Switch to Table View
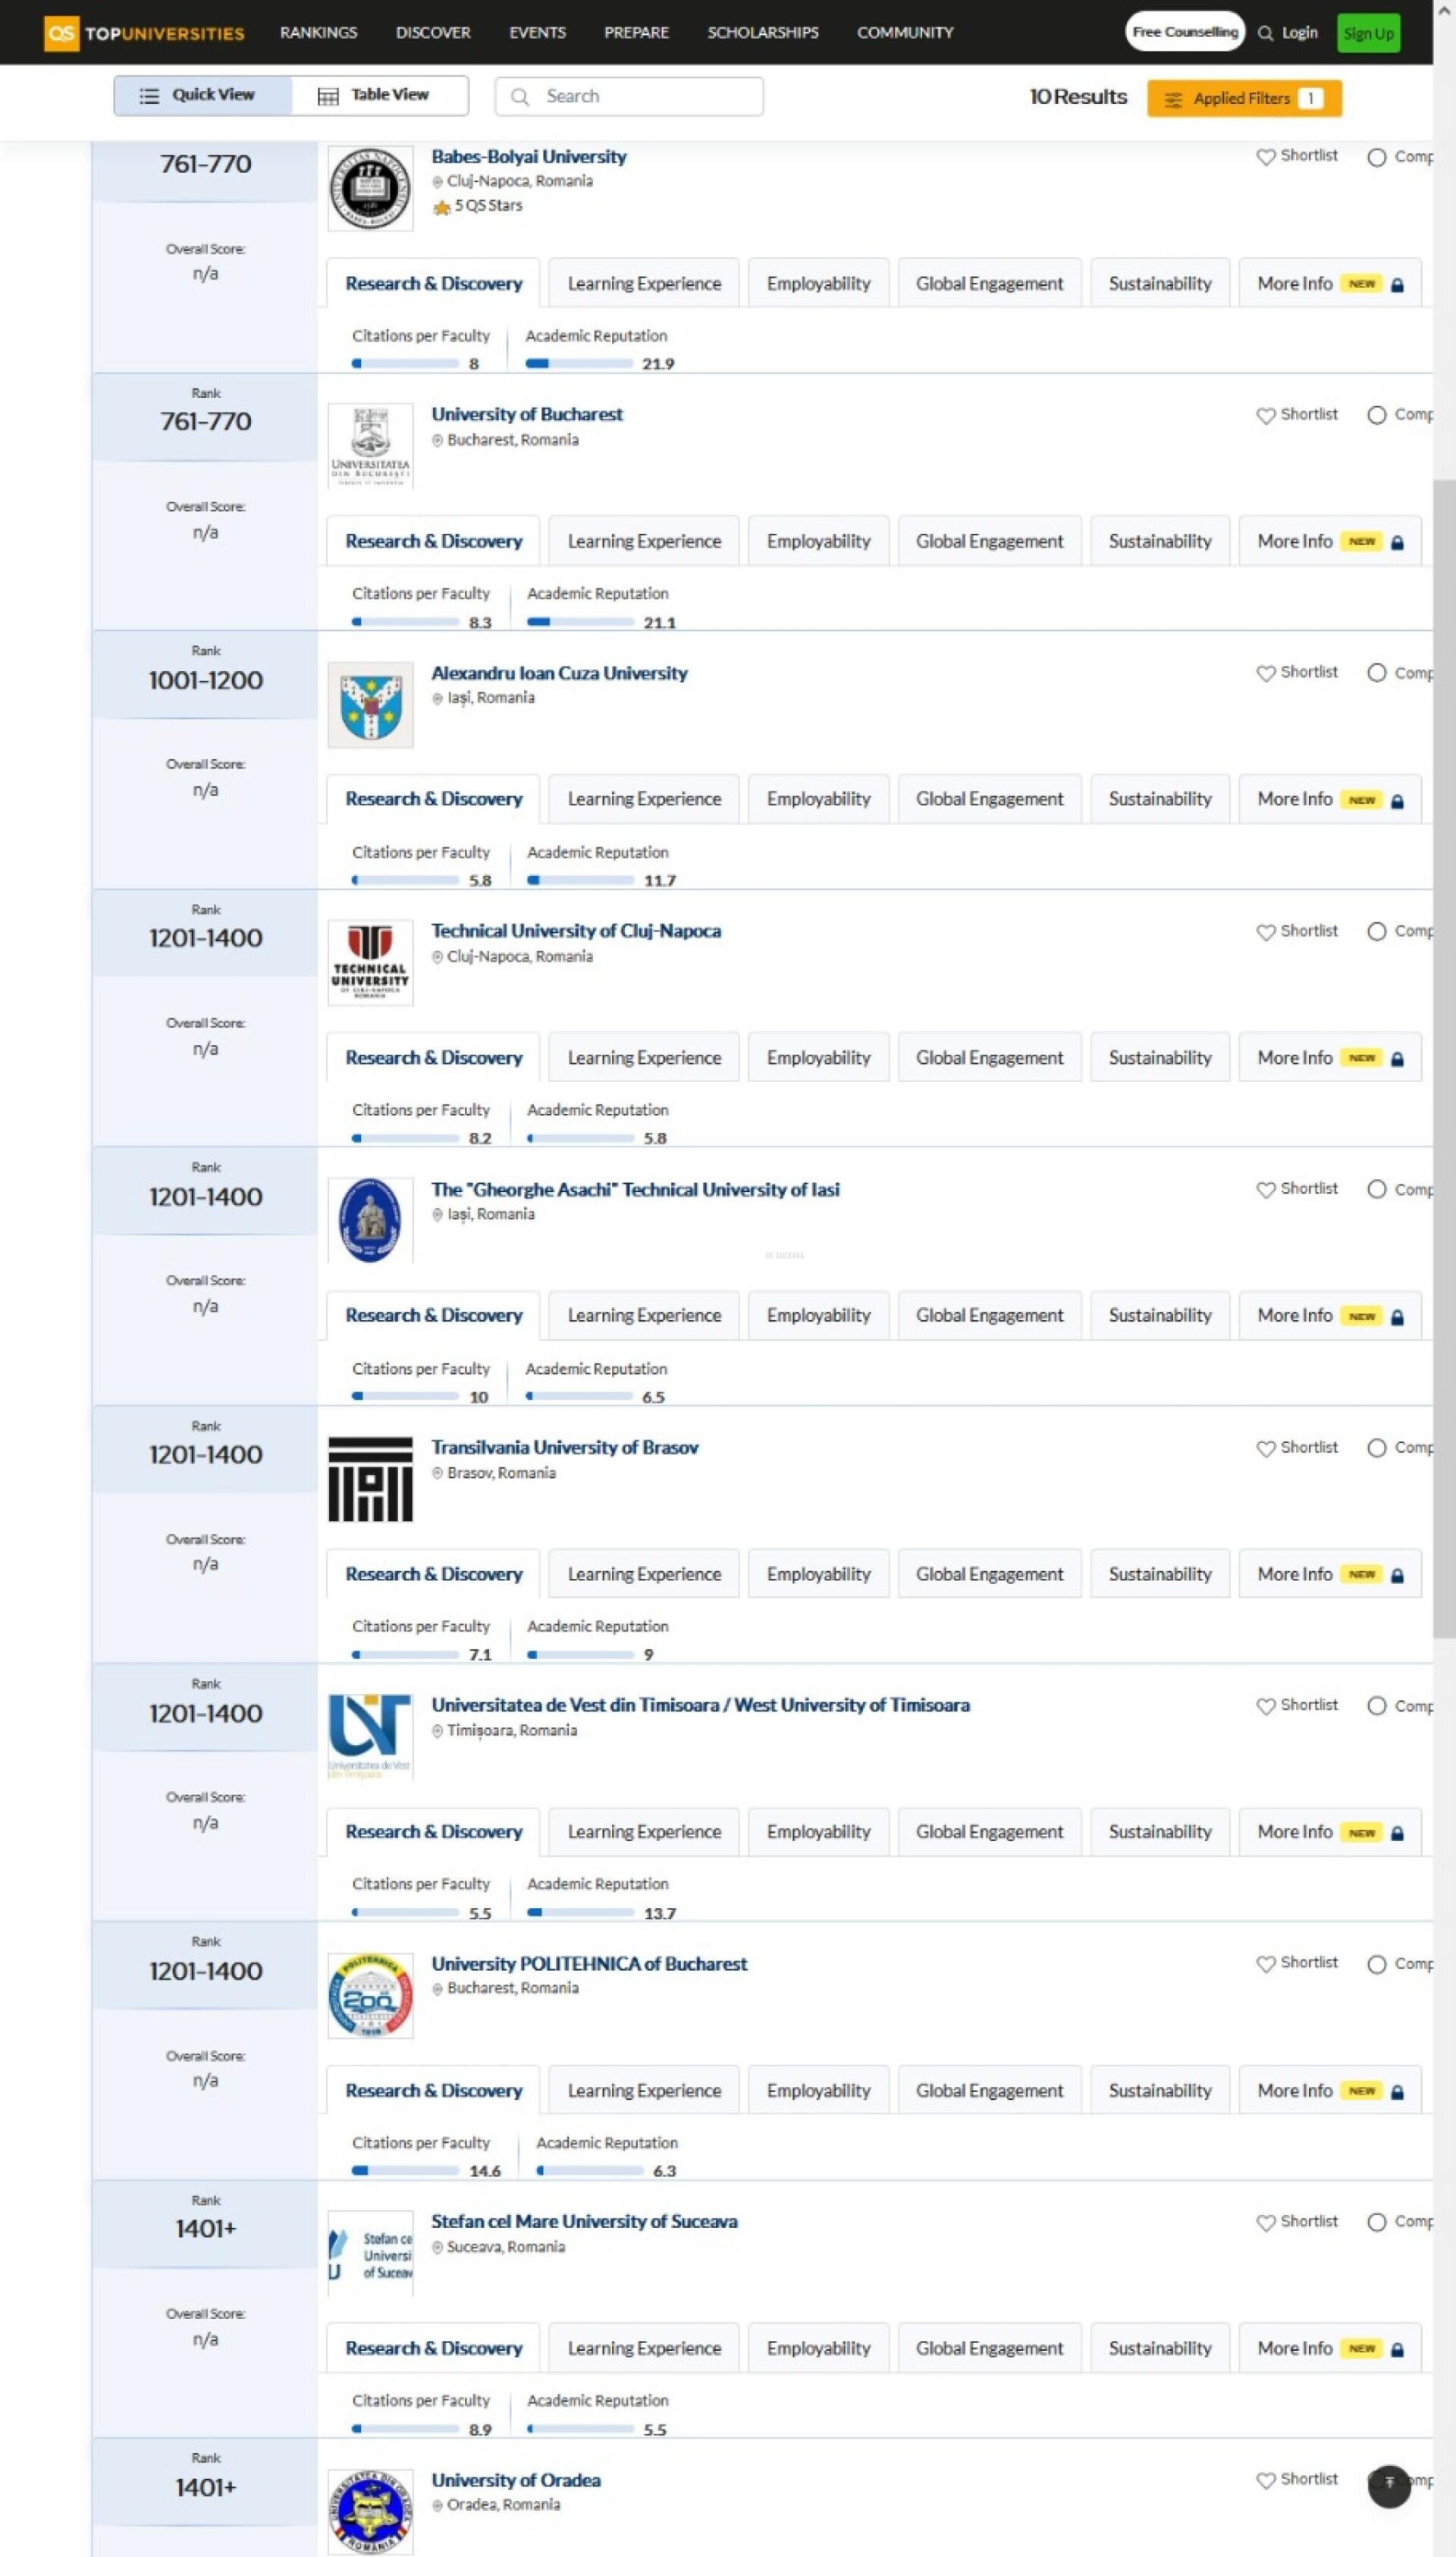The image size is (1456, 2557). (x=380, y=95)
